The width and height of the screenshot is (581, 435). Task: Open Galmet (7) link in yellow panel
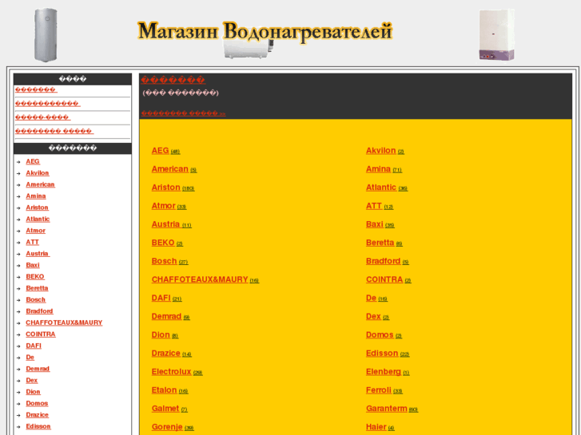click(x=169, y=409)
